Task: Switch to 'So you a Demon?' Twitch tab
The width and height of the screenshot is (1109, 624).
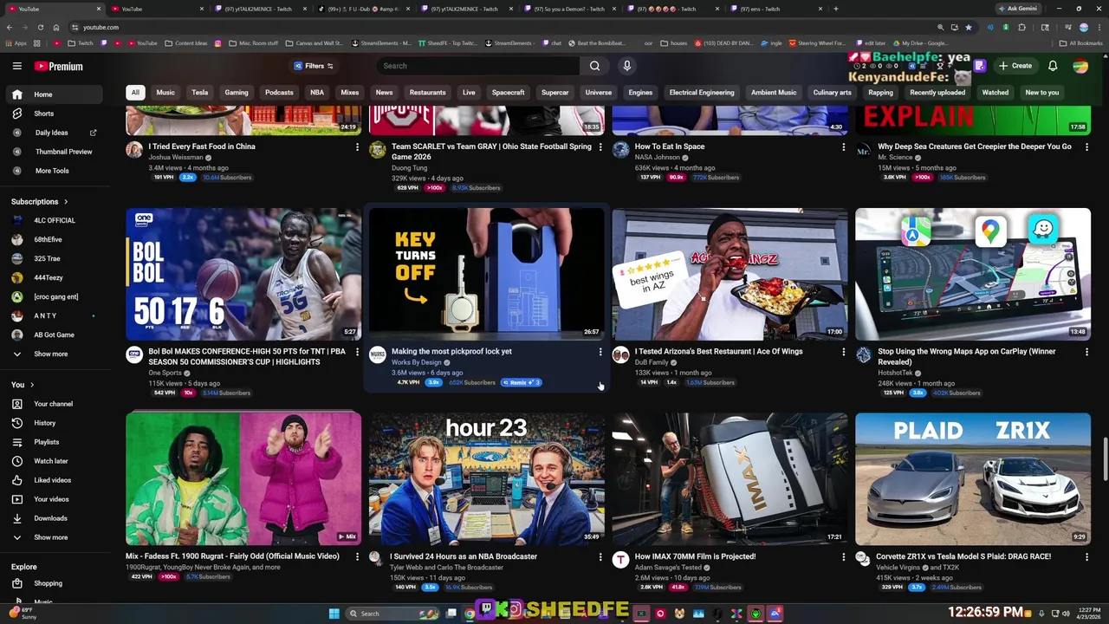Action: click(569, 9)
